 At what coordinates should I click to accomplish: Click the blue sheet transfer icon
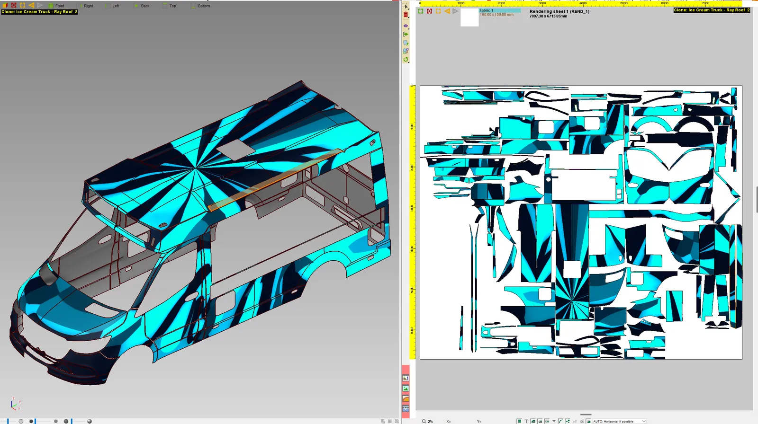pos(406,43)
